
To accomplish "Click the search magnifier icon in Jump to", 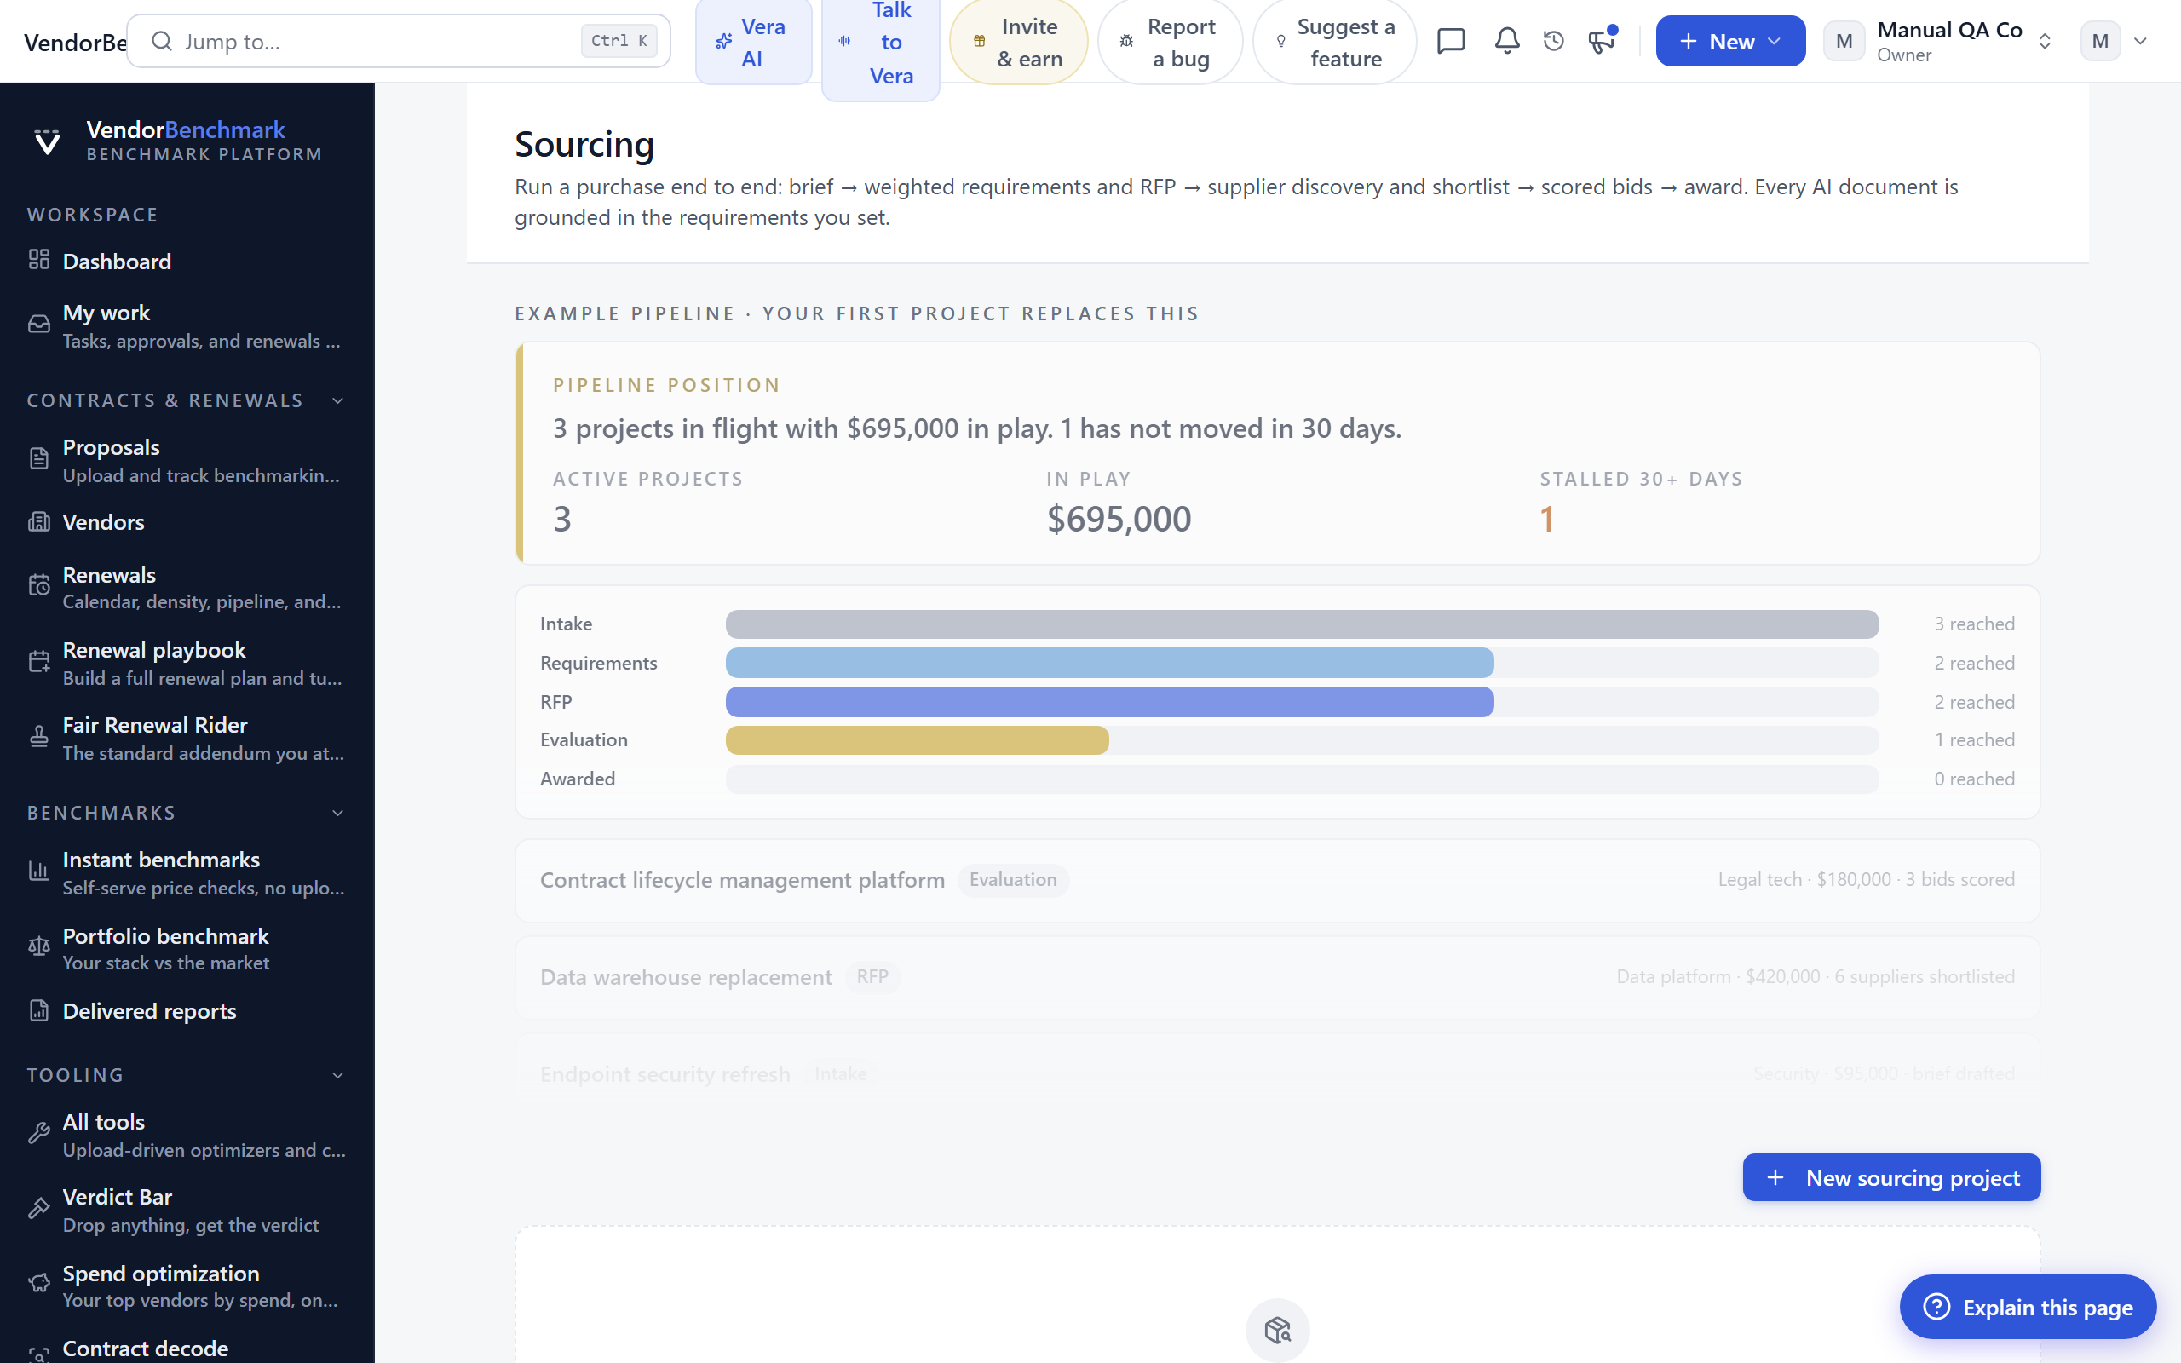I will pos(162,42).
